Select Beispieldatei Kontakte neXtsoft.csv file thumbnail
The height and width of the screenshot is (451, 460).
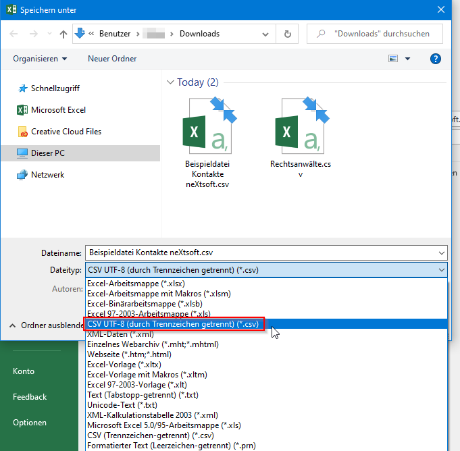(x=207, y=142)
